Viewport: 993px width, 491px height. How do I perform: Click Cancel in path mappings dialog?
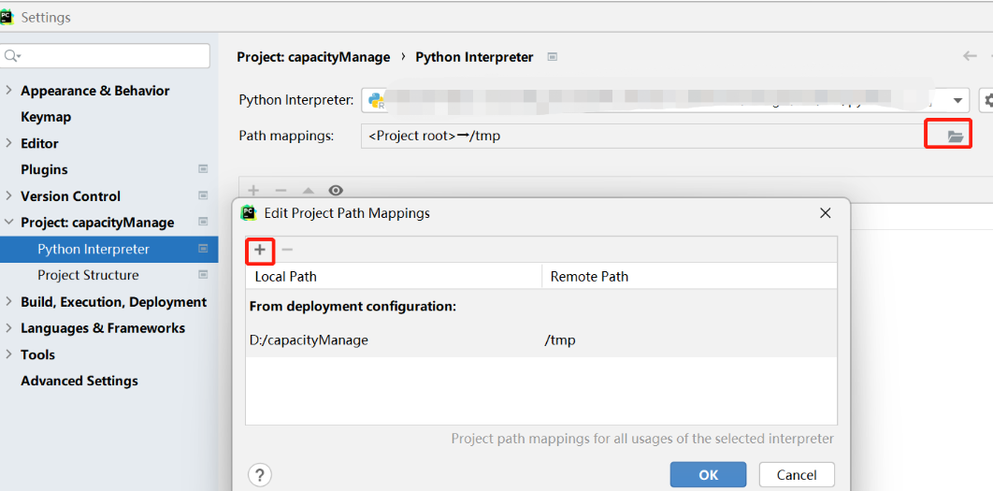coord(797,474)
